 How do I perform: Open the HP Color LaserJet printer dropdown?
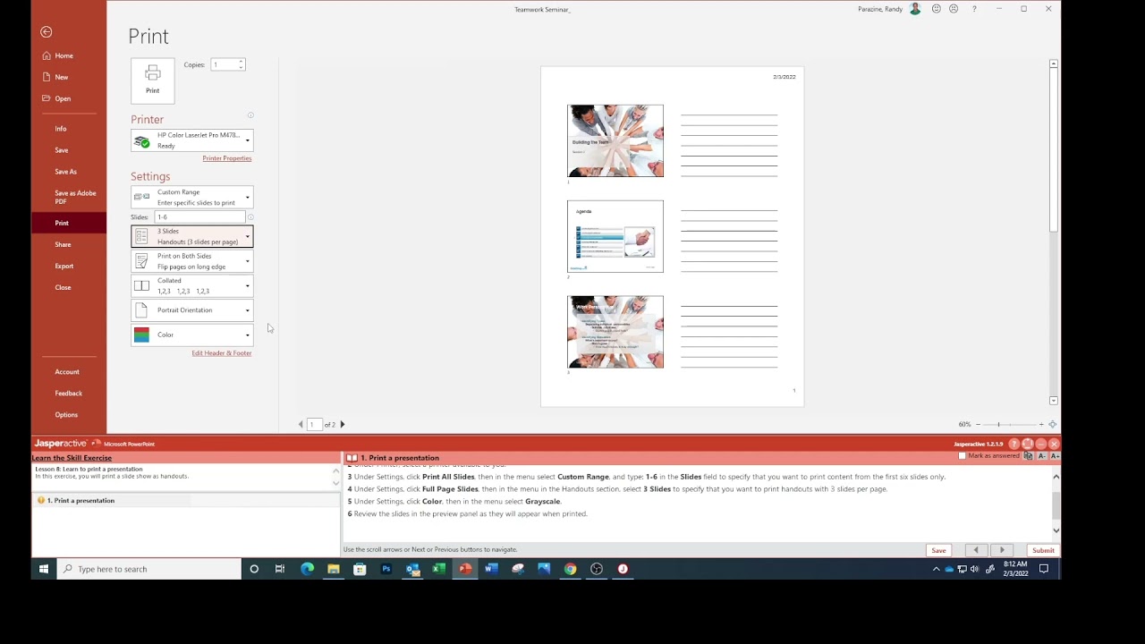[x=192, y=140]
